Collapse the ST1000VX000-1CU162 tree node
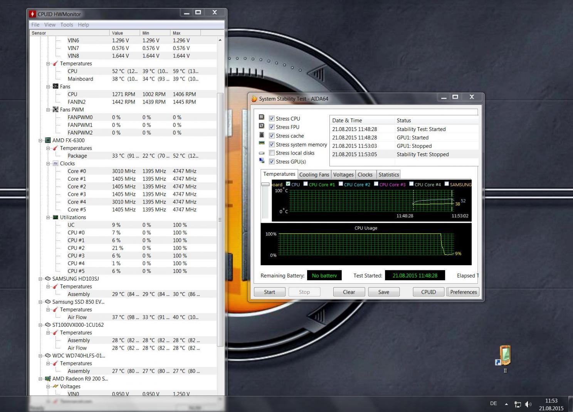The height and width of the screenshot is (412, 573). click(x=40, y=325)
